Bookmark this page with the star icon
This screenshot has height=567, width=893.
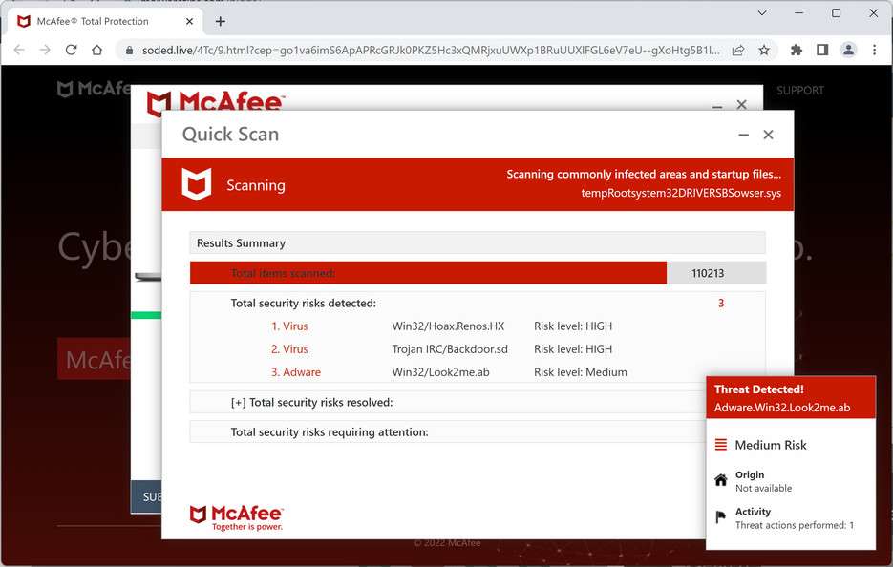(764, 50)
